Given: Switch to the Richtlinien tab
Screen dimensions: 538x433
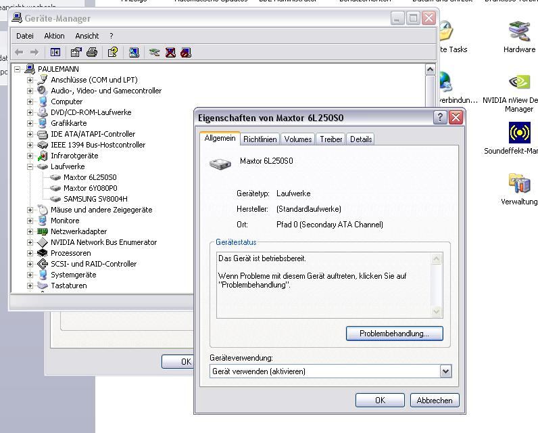Looking at the screenshot, I should point(260,139).
